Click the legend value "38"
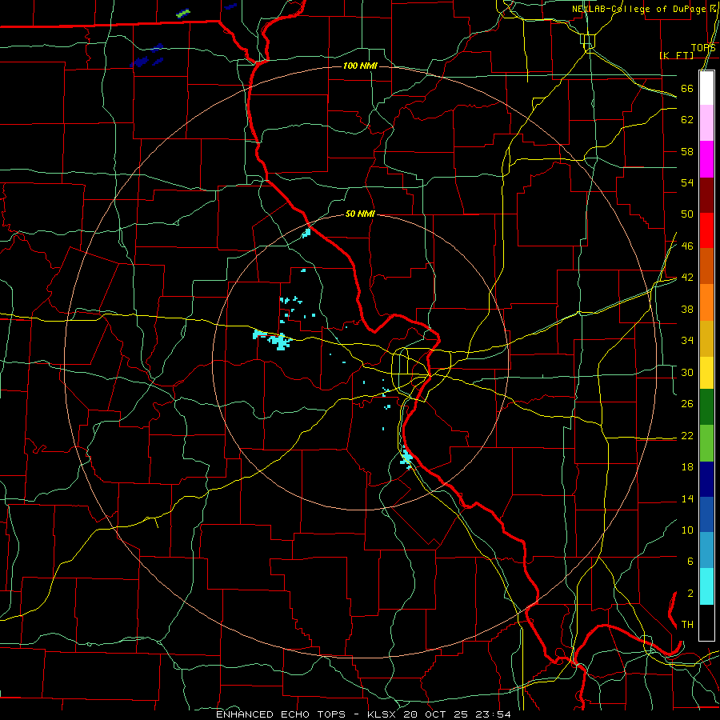Viewport: 720px width, 720px height. click(687, 309)
